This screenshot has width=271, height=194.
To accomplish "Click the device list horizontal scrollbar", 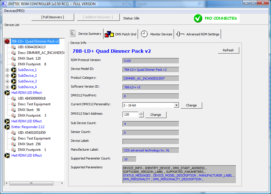I will click(x=33, y=183).
